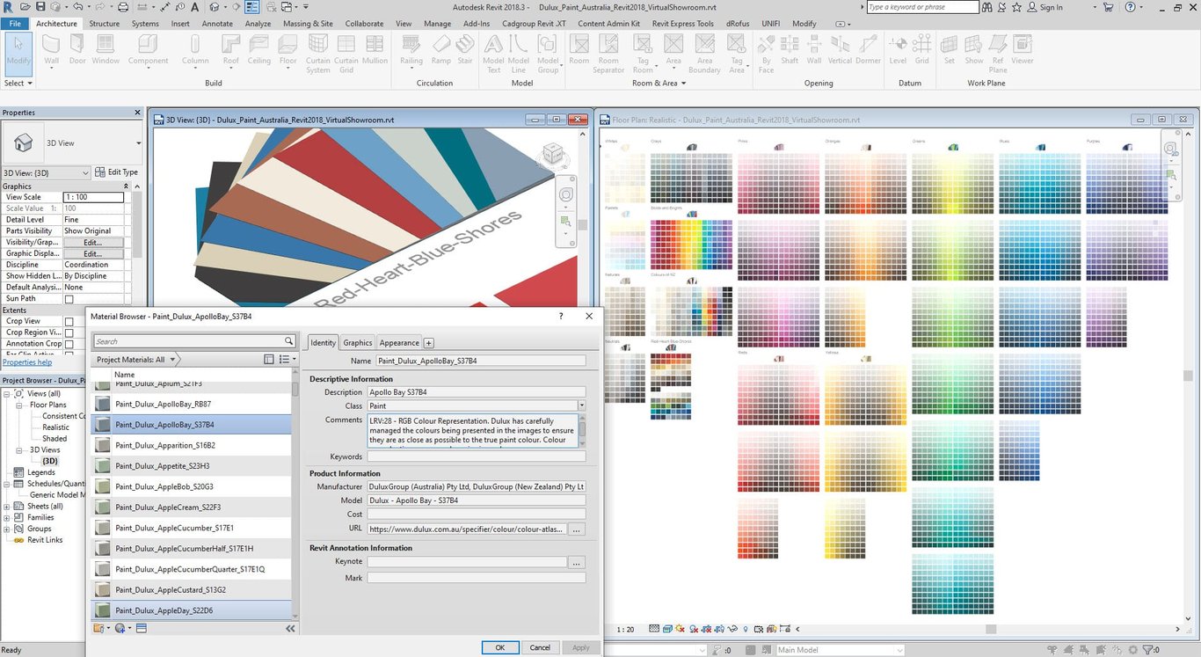Select the Door tool
The image size is (1201, 657).
77,51
